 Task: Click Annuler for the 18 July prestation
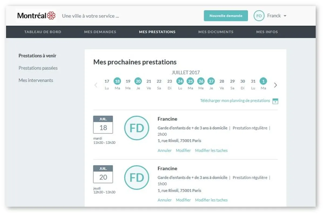tap(164, 150)
